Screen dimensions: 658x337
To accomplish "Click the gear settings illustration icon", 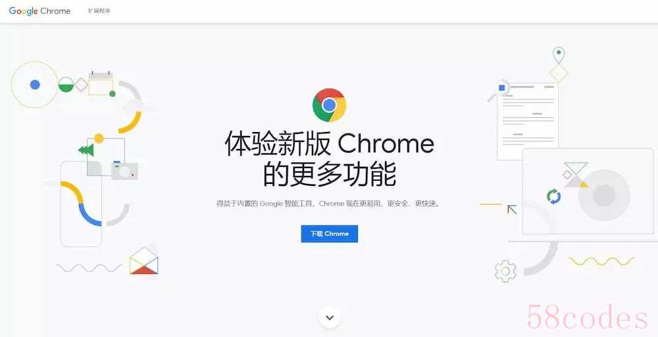I will (x=505, y=271).
